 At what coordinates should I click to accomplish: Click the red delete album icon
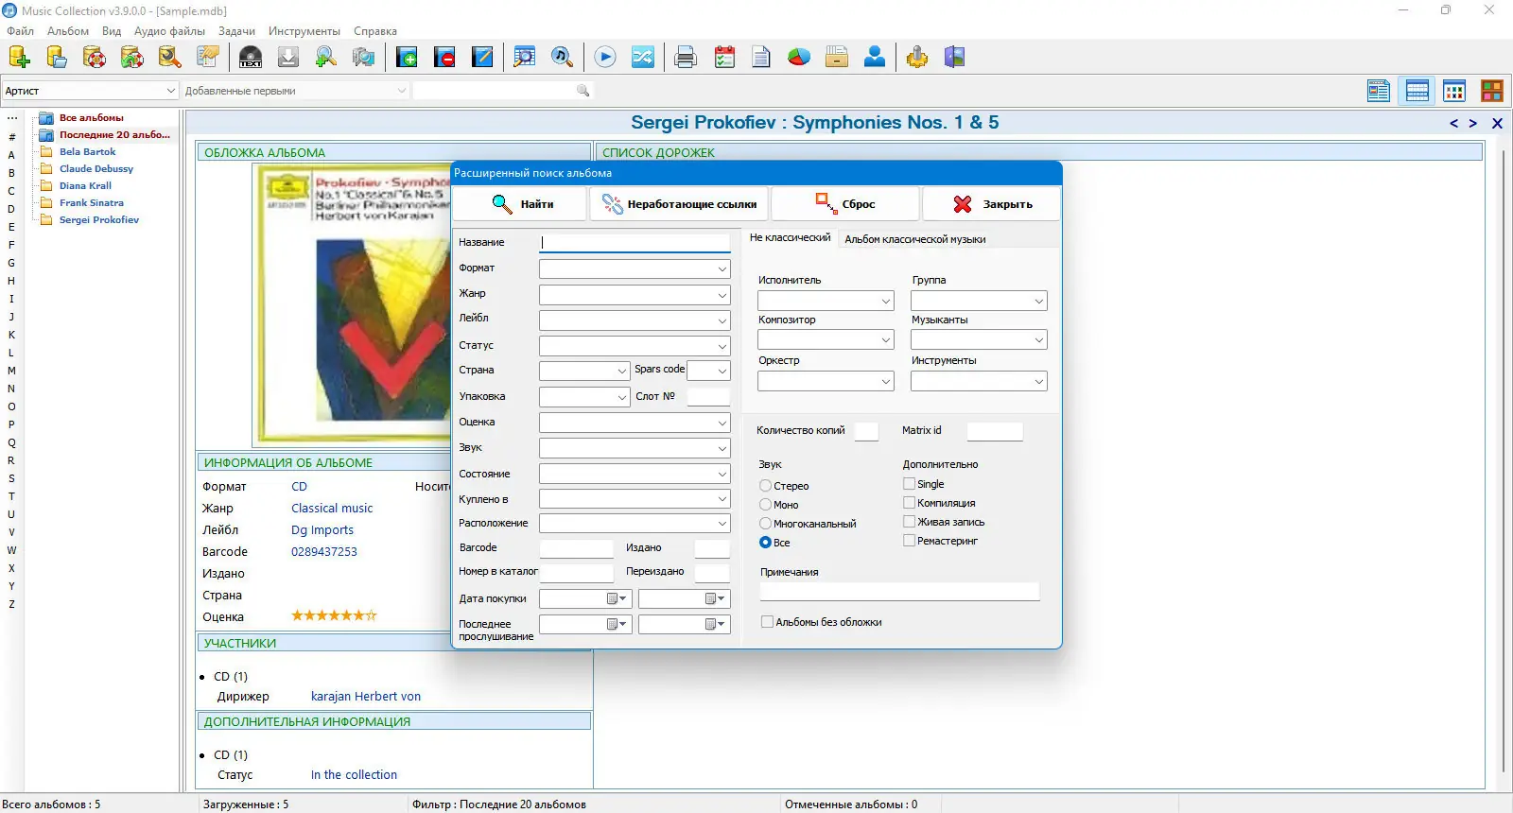[x=444, y=58]
